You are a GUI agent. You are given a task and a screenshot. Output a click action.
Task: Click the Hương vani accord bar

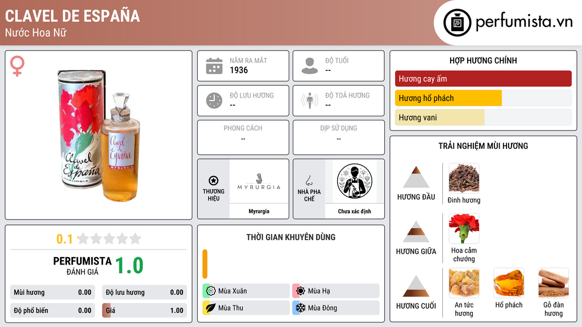click(483, 118)
